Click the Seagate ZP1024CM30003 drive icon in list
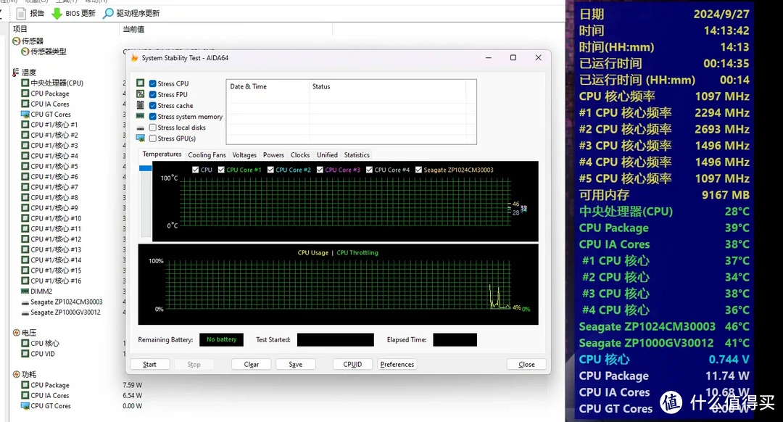Screen dimensions: 783x422 coord(25,302)
